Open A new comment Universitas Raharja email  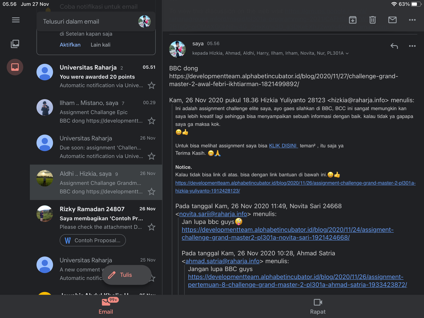(96, 269)
